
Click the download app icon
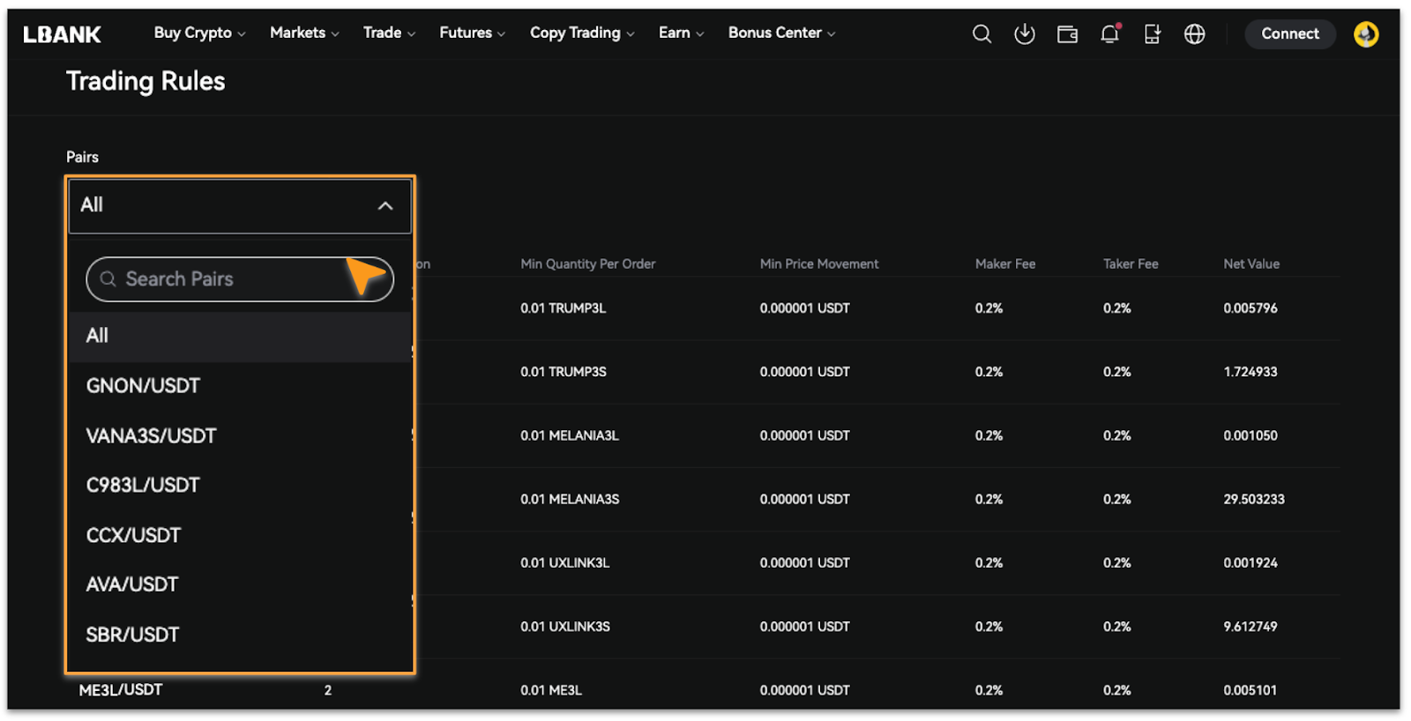coord(1024,34)
